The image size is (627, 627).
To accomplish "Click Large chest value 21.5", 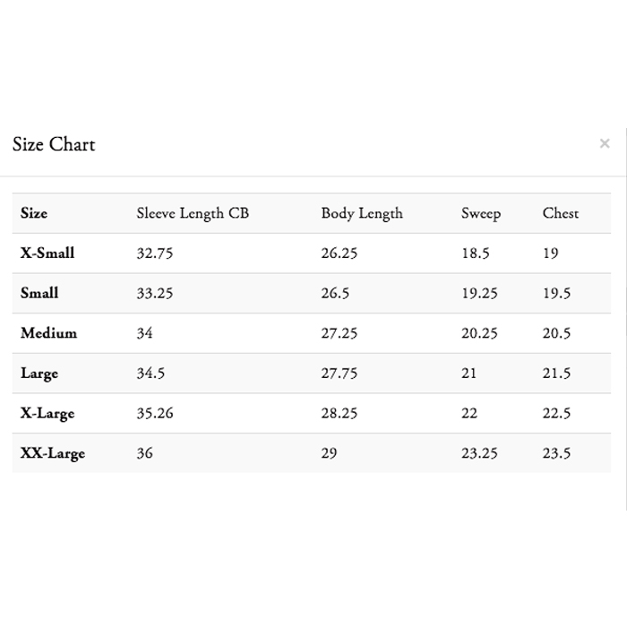I will (556, 374).
